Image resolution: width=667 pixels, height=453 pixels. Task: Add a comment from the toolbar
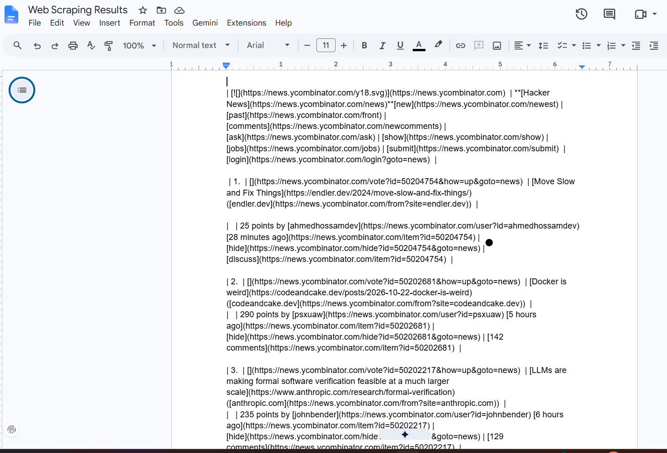click(479, 45)
